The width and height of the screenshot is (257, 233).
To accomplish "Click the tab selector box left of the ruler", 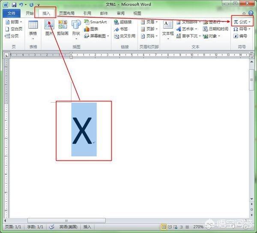I will 6,55.
